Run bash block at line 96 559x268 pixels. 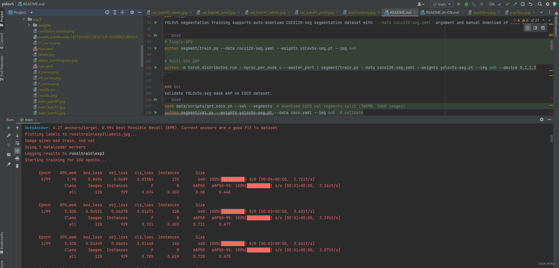point(156,35)
